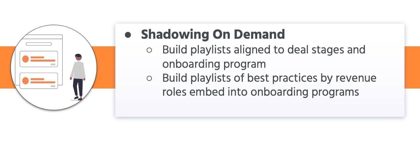Click the long orange line in the lower card

pos(43,82)
